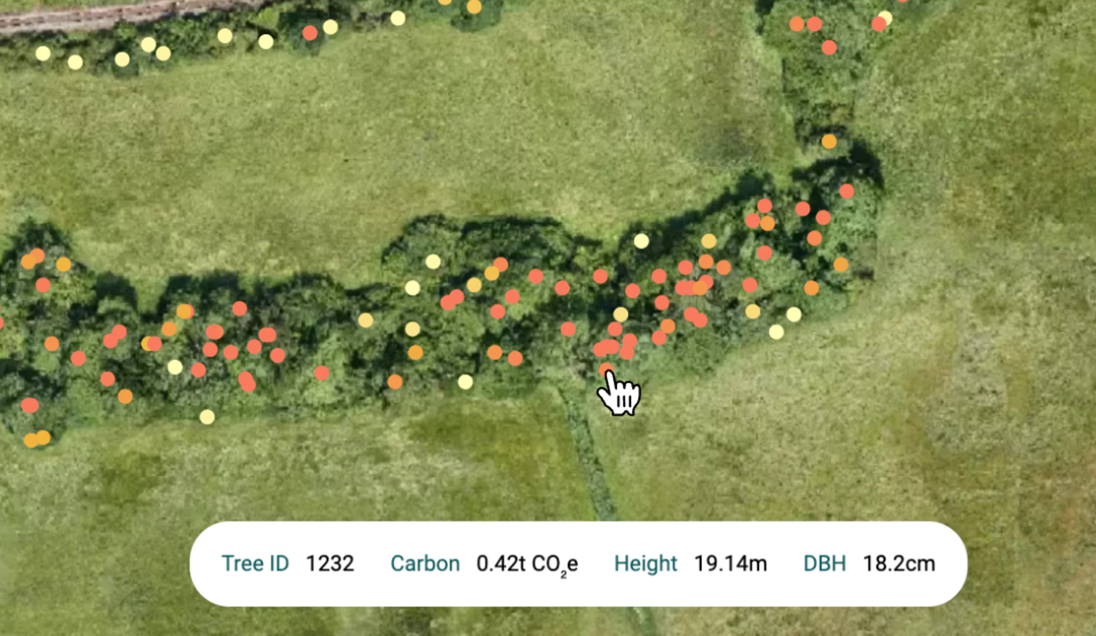
Task: Click the lower pale yellow marker on the woodland's southeast edge
Action: pos(776,332)
